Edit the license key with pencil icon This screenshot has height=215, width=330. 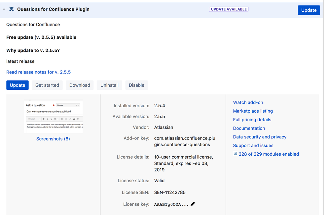pyautogui.click(x=193, y=204)
